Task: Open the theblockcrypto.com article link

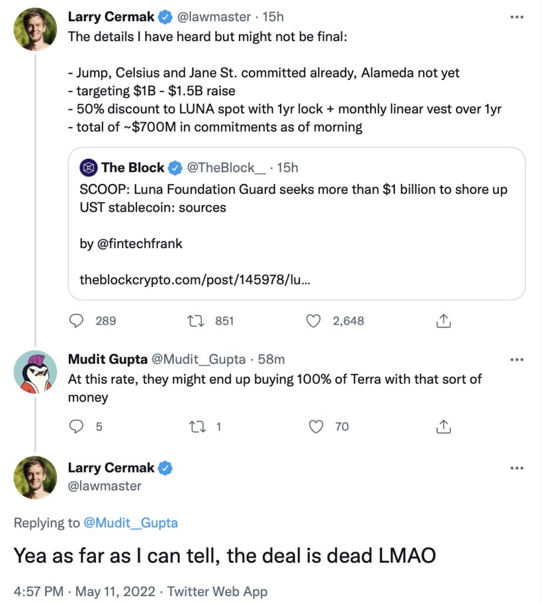Action: 195,279
